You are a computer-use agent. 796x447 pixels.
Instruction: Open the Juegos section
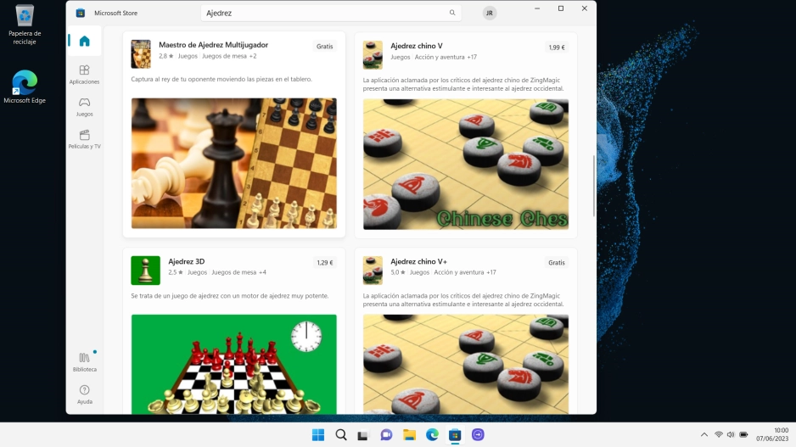(x=84, y=107)
